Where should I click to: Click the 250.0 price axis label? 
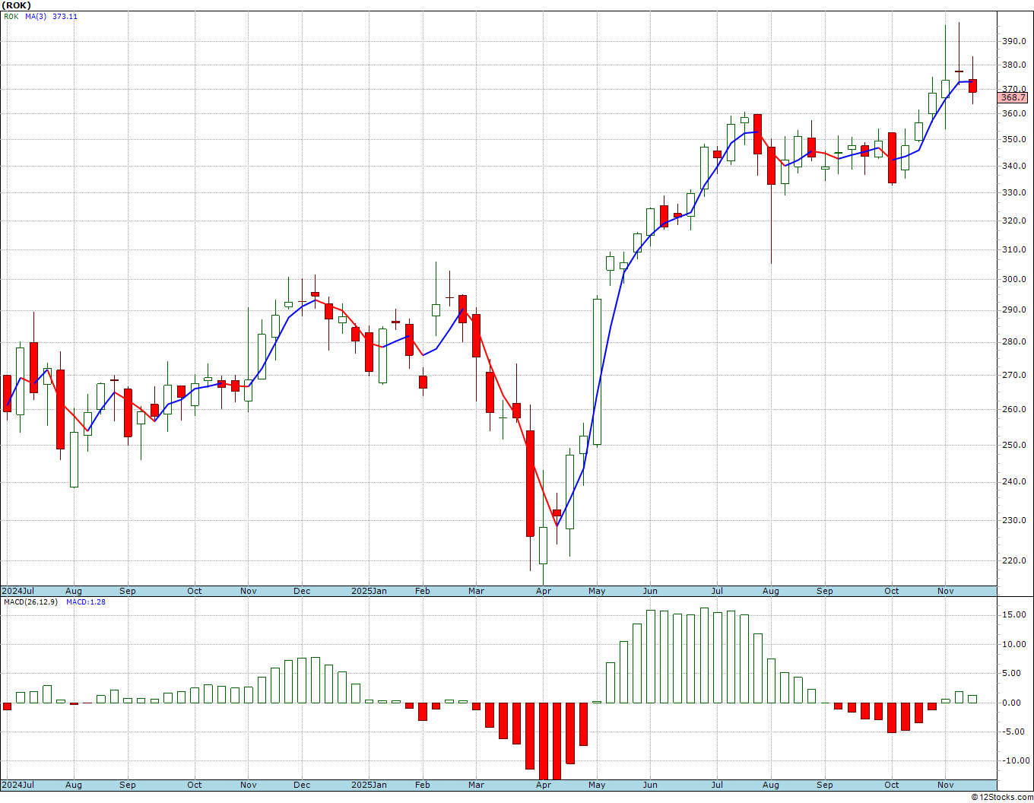(x=1014, y=445)
